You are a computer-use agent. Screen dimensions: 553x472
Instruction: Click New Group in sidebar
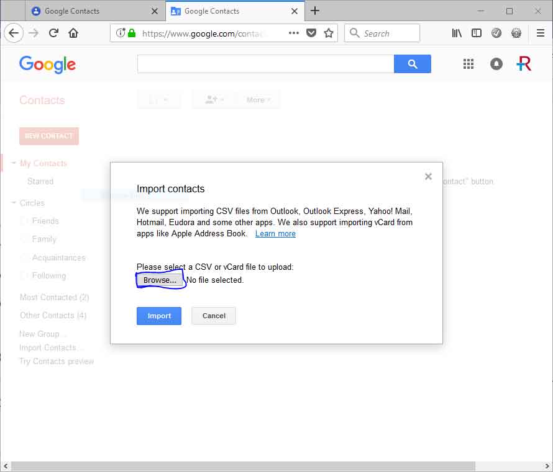click(42, 334)
